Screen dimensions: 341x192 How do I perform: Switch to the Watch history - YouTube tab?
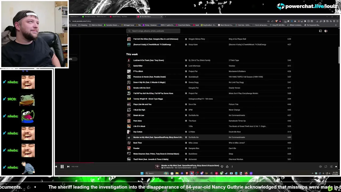point(120,17)
